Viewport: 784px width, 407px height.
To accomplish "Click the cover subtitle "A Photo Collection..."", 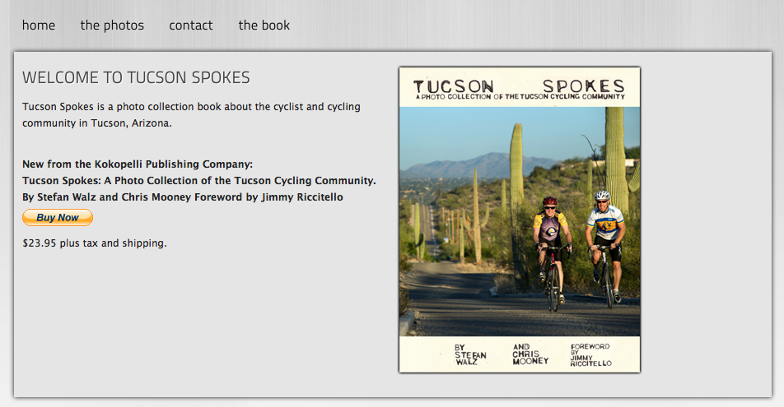I will pyautogui.click(x=520, y=96).
